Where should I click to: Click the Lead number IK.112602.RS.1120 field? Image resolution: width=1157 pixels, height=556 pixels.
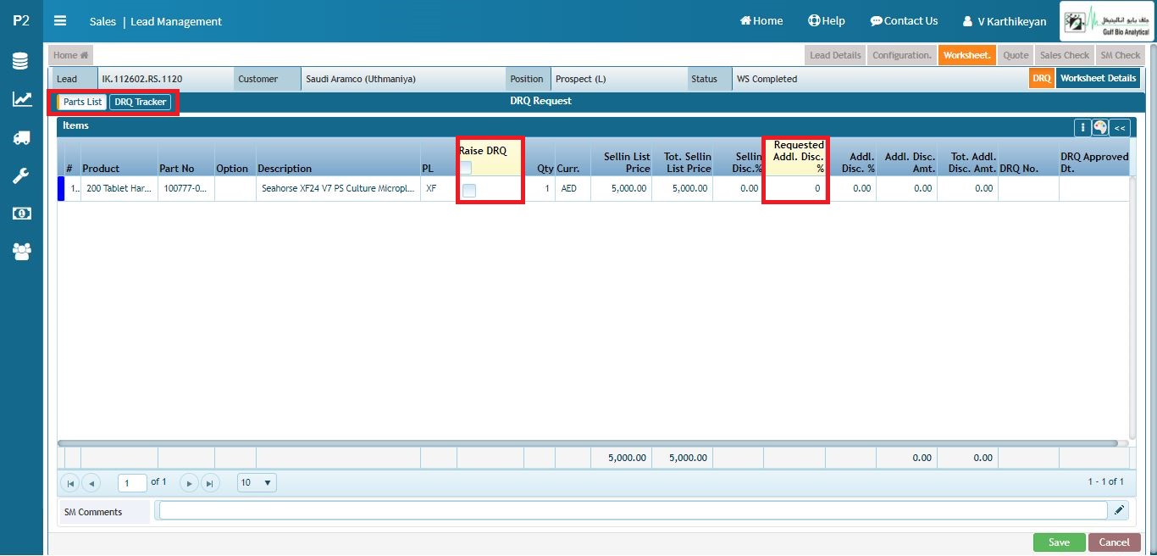[165, 79]
